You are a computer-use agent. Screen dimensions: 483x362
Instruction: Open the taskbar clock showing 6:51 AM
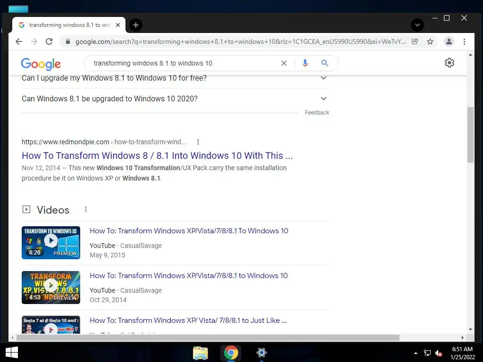pos(462,353)
